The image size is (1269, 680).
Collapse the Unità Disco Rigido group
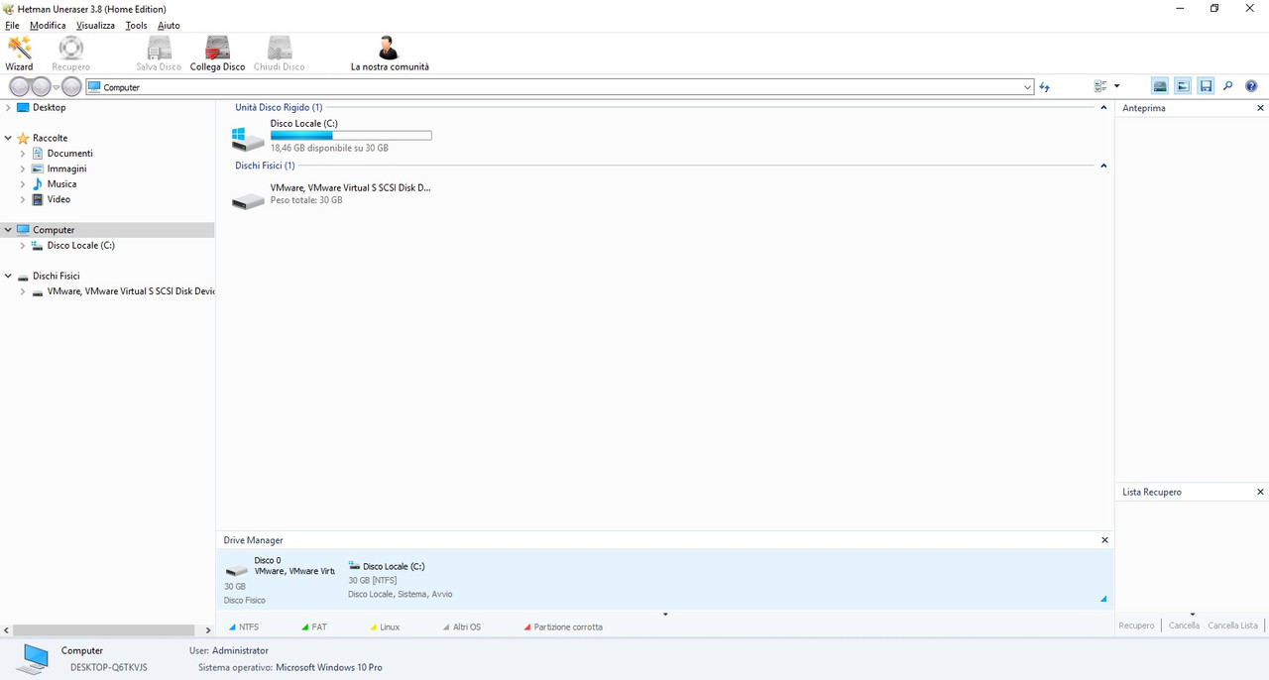click(1104, 107)
